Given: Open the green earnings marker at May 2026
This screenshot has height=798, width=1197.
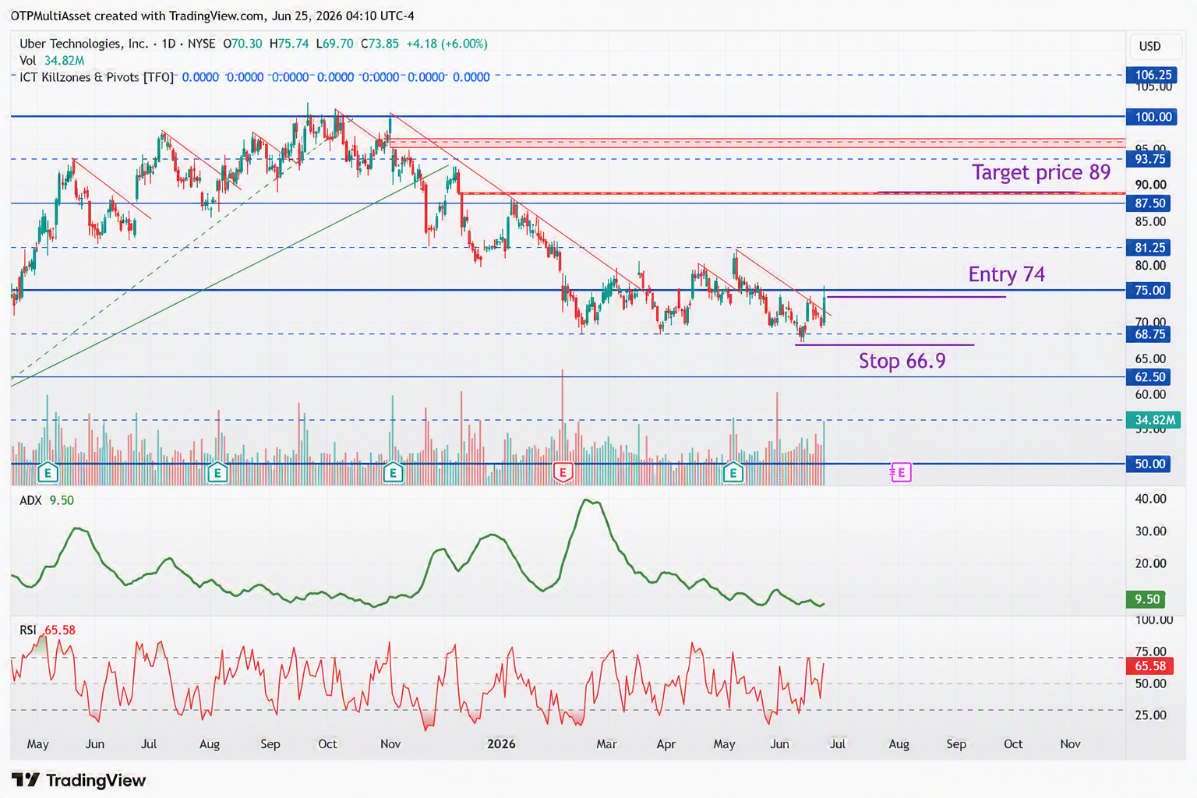Looking at the screenshot, I should point(733,472).
